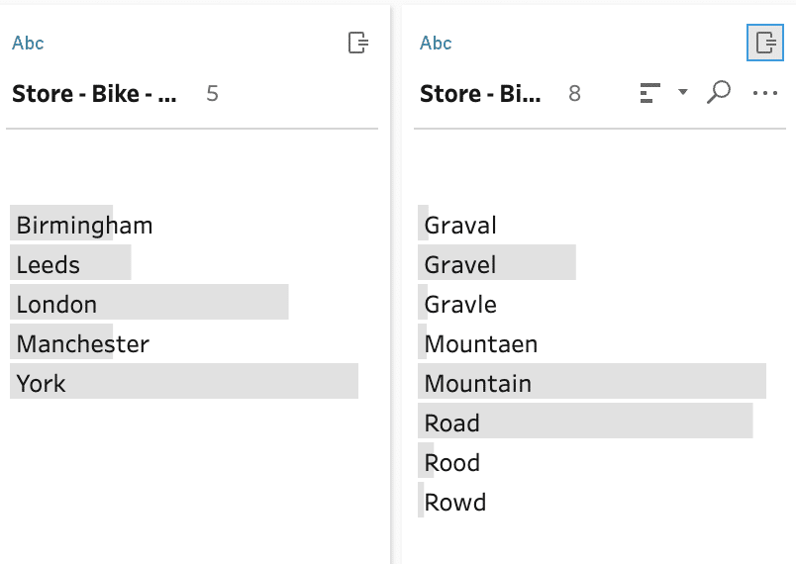The height and width of the screenshot is (564, 796).
Task: Click the highlighted group values icon on right
Action: (x=765, y=43)
